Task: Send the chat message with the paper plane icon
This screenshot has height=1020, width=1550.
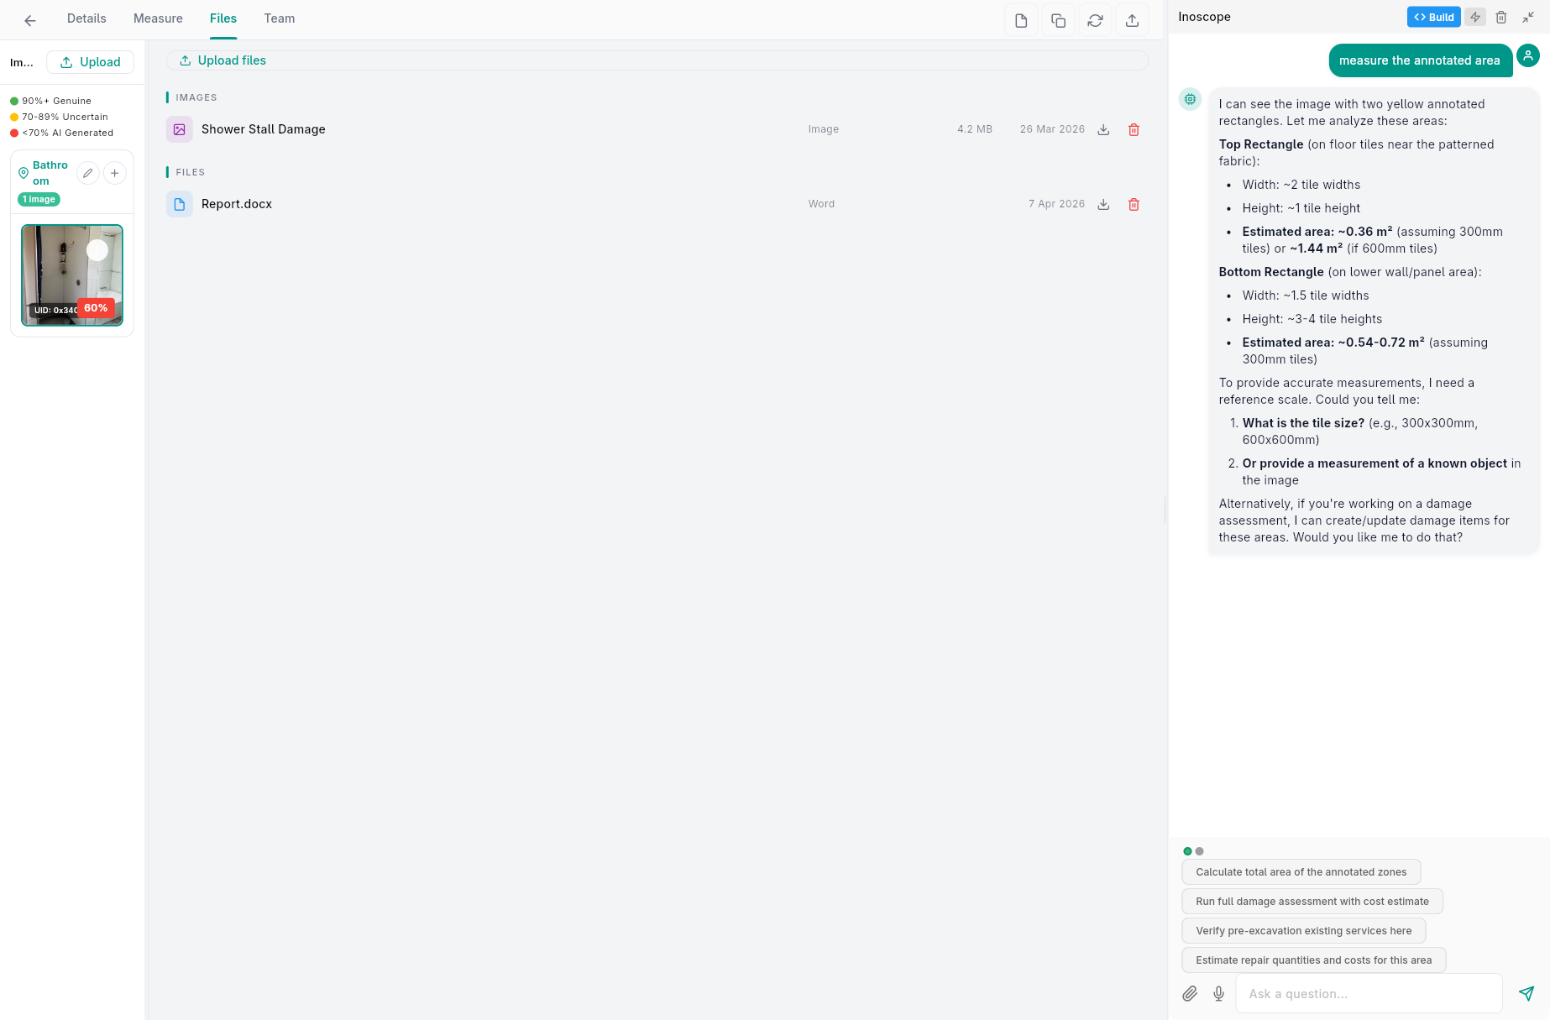Action: pyautogui.click(x=1526, y=993)
